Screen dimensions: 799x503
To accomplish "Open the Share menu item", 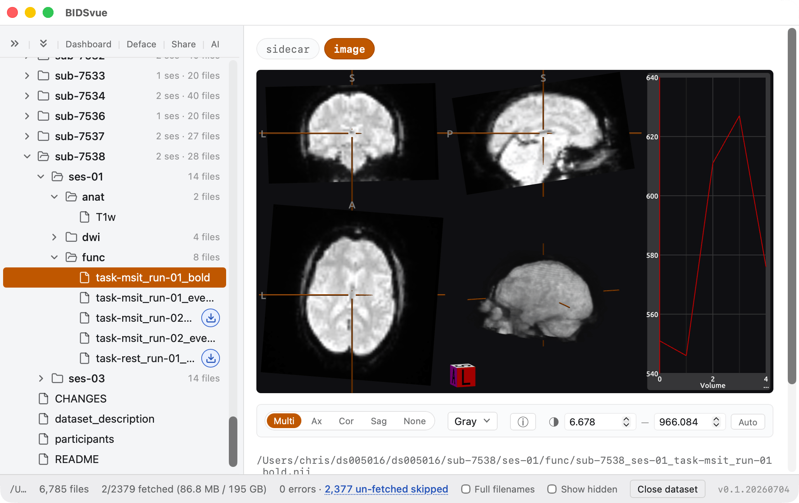I will click(x=183, y=44).
